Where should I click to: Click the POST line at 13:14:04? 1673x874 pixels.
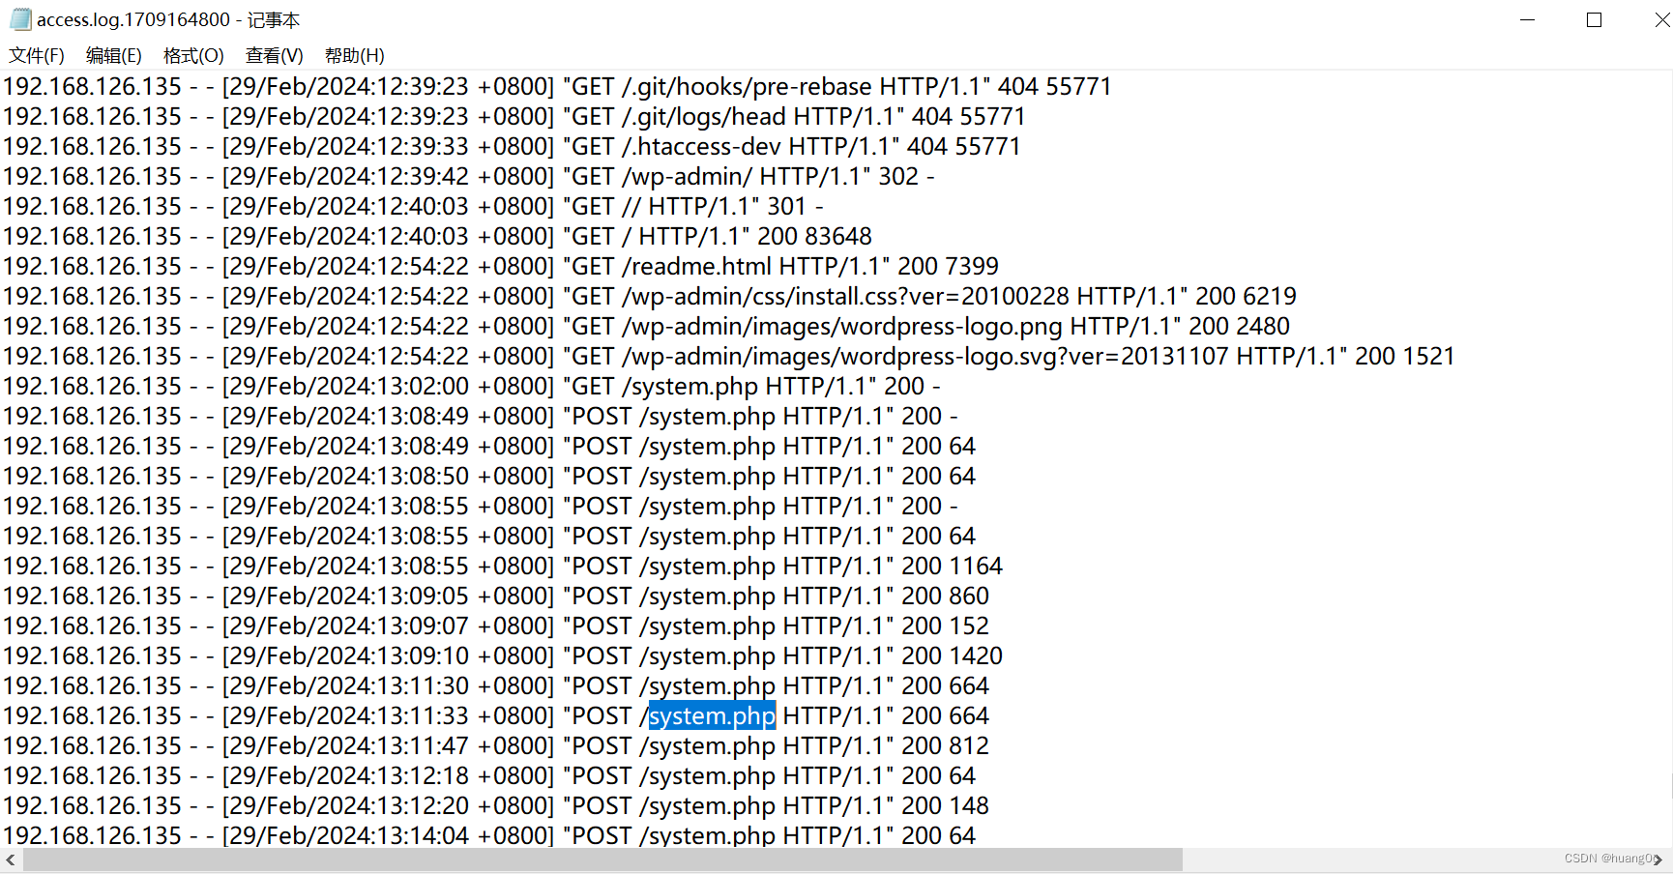click(489, 835)
